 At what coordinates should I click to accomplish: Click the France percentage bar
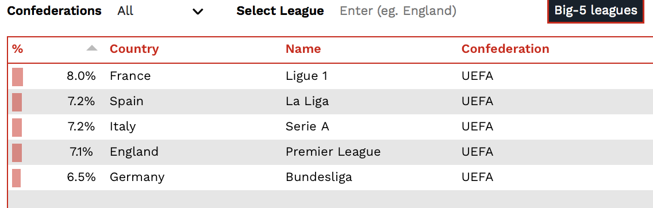coord(17,77)
